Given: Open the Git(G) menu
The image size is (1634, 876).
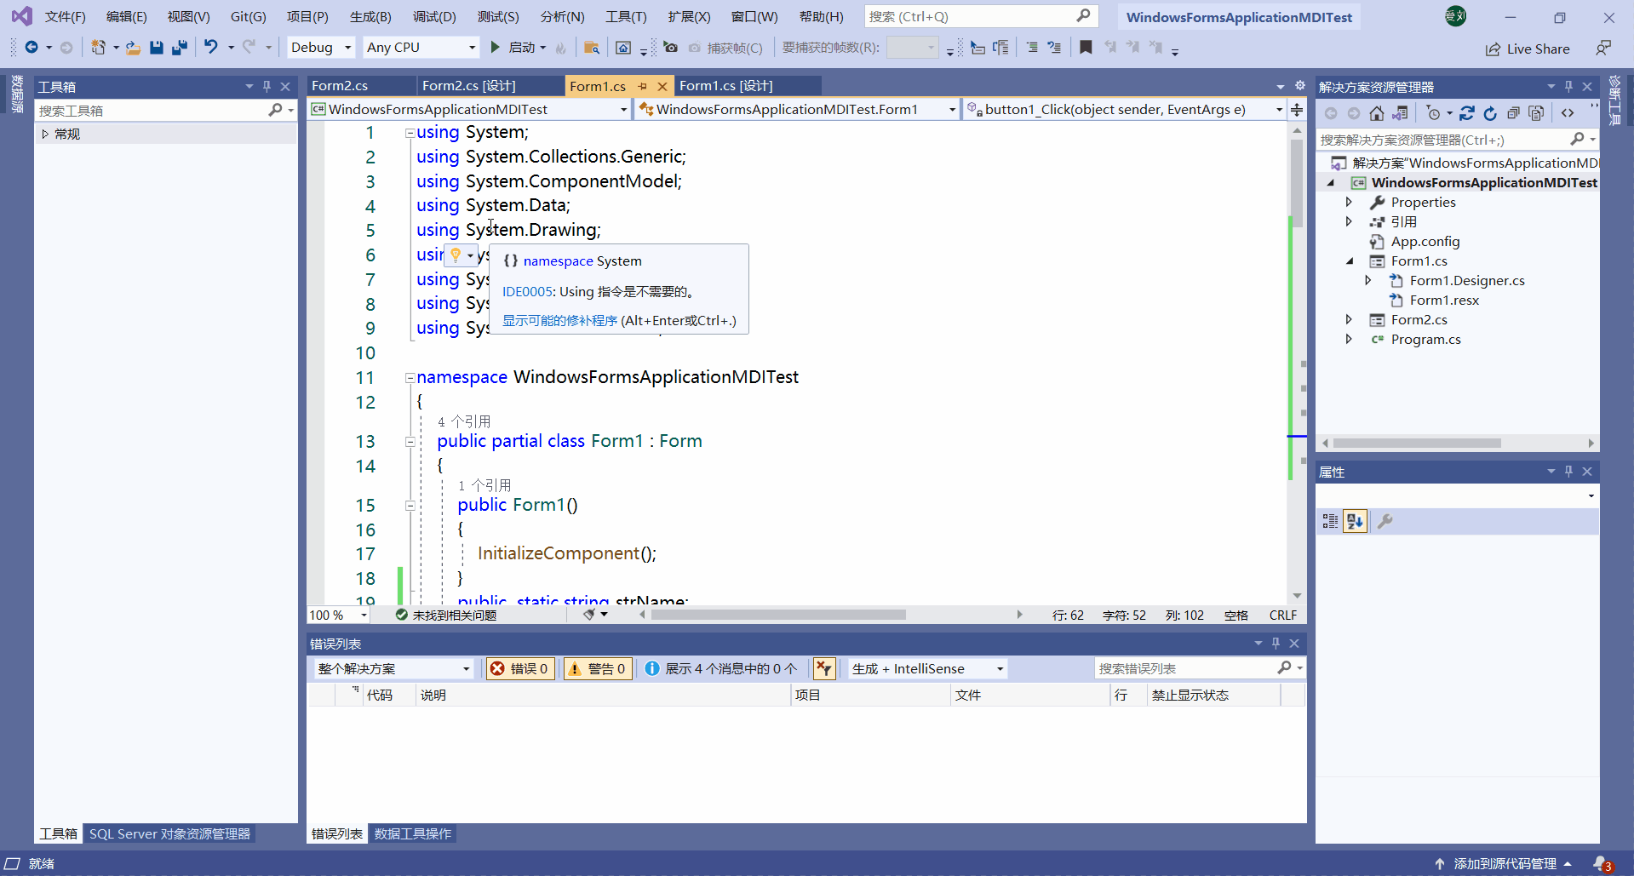Looking at the screenshot, I should tap(248, 16).
